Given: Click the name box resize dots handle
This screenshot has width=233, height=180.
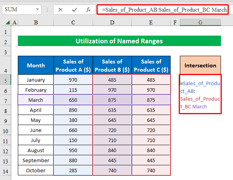Looking at the screenshot, I should [x=48, y=9].
